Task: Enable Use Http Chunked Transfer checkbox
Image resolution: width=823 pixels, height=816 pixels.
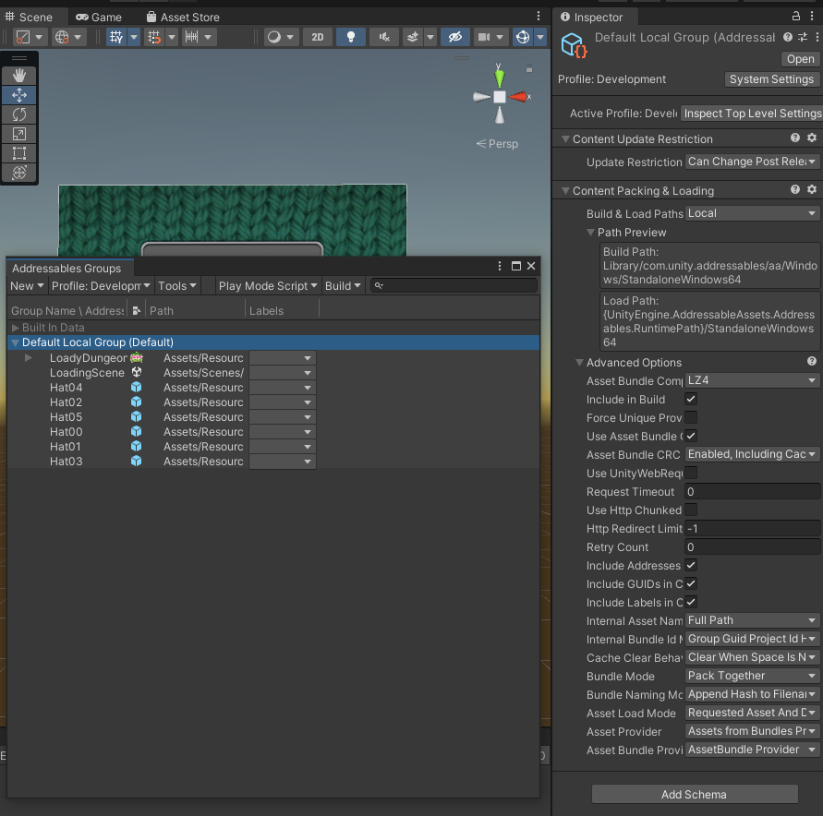Action: tap(691, 510)
